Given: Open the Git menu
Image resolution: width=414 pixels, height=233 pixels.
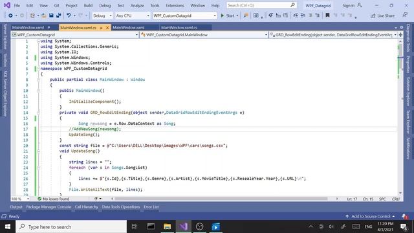Looking at the screenshot, I should pos(56,5).
